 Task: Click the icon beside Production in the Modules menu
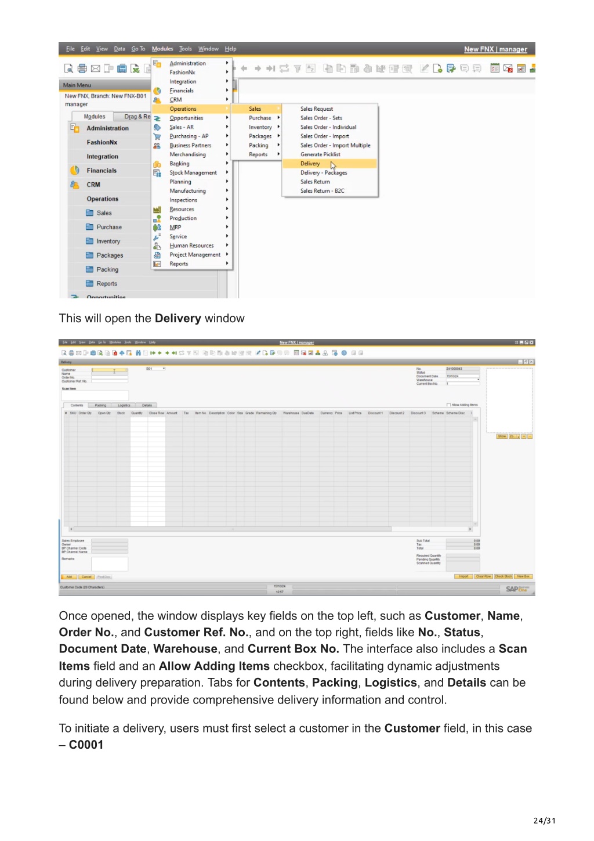(x=157, y=218)
